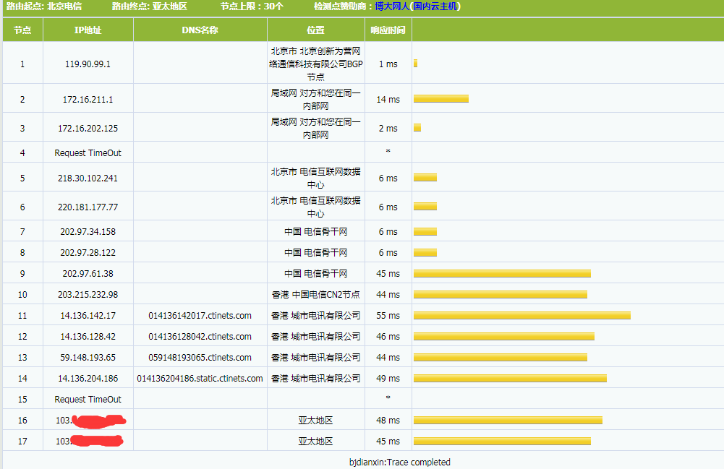Click the 位置 column header

315,30
